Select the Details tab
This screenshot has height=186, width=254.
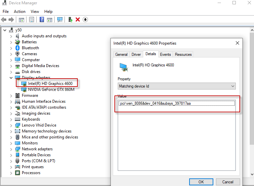tap(151, 54)
